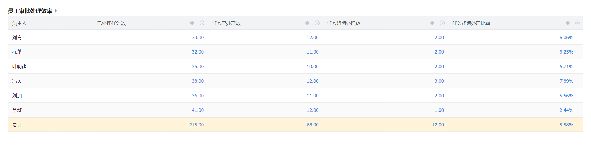Click 12.00 任务已处理数 for 章浒
Viewport: 591px width, 148px height.
(x=313, y=110)
